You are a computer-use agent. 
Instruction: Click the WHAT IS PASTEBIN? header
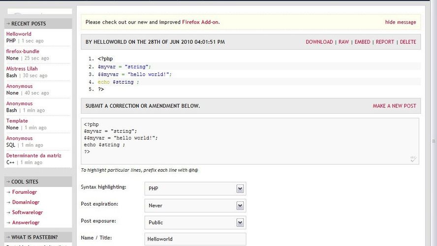38,237
